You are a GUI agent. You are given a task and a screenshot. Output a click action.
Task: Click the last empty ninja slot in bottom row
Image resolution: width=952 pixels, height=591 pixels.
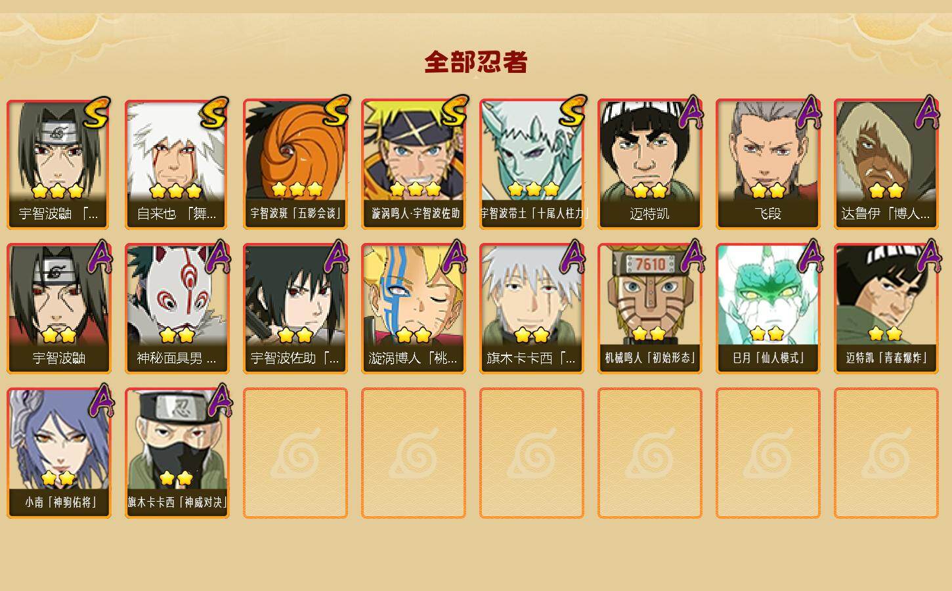886,453
